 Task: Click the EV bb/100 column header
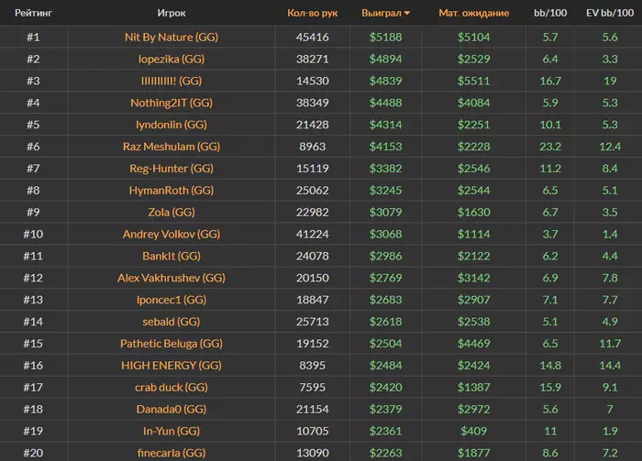pyautogui.click(x=609, y=14)
